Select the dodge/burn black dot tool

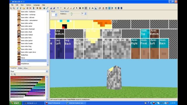(x=77, y=8)
